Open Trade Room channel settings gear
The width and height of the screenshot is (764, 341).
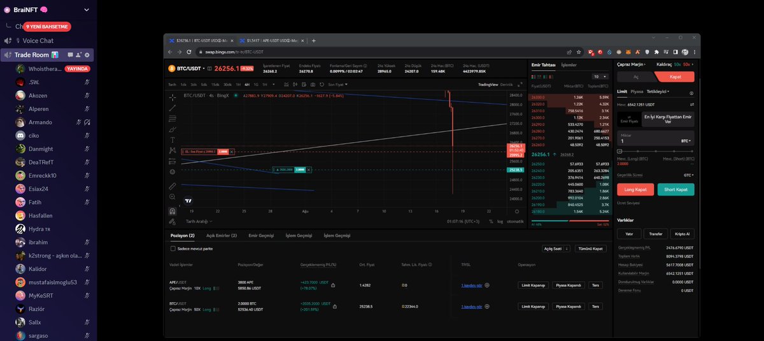click(x=87, y=55)
